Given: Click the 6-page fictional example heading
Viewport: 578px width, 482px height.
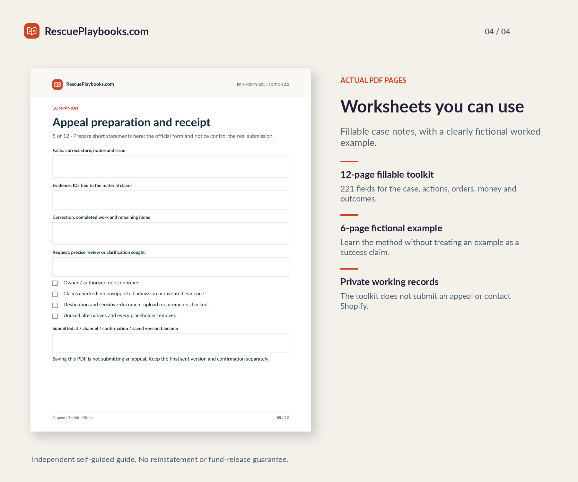Looking at the screenshot, I should coord(391,228).
